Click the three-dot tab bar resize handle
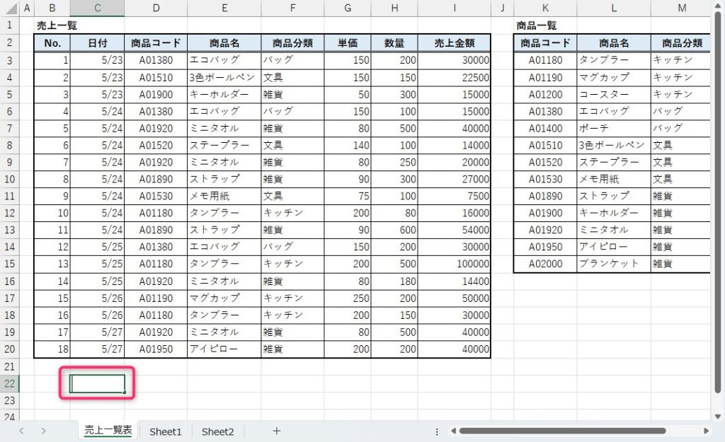The width and height of the screenshot is (725, 442). (437, 431)
